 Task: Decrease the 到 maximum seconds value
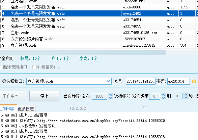(186, 98)
